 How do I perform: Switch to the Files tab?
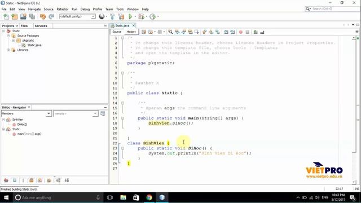24,26
